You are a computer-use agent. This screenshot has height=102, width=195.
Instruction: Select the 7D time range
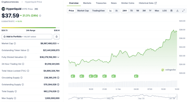pyautogui.click(x=131, y=11)
